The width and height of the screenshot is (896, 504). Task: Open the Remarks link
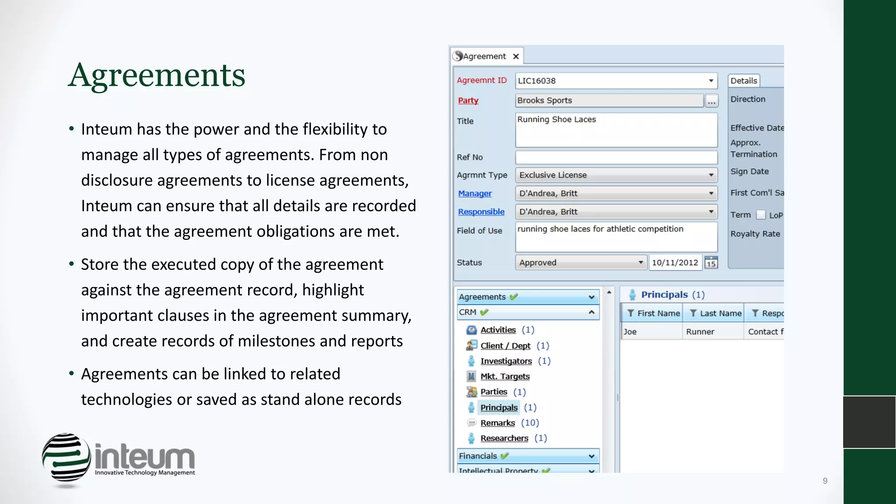coord(497,423)
